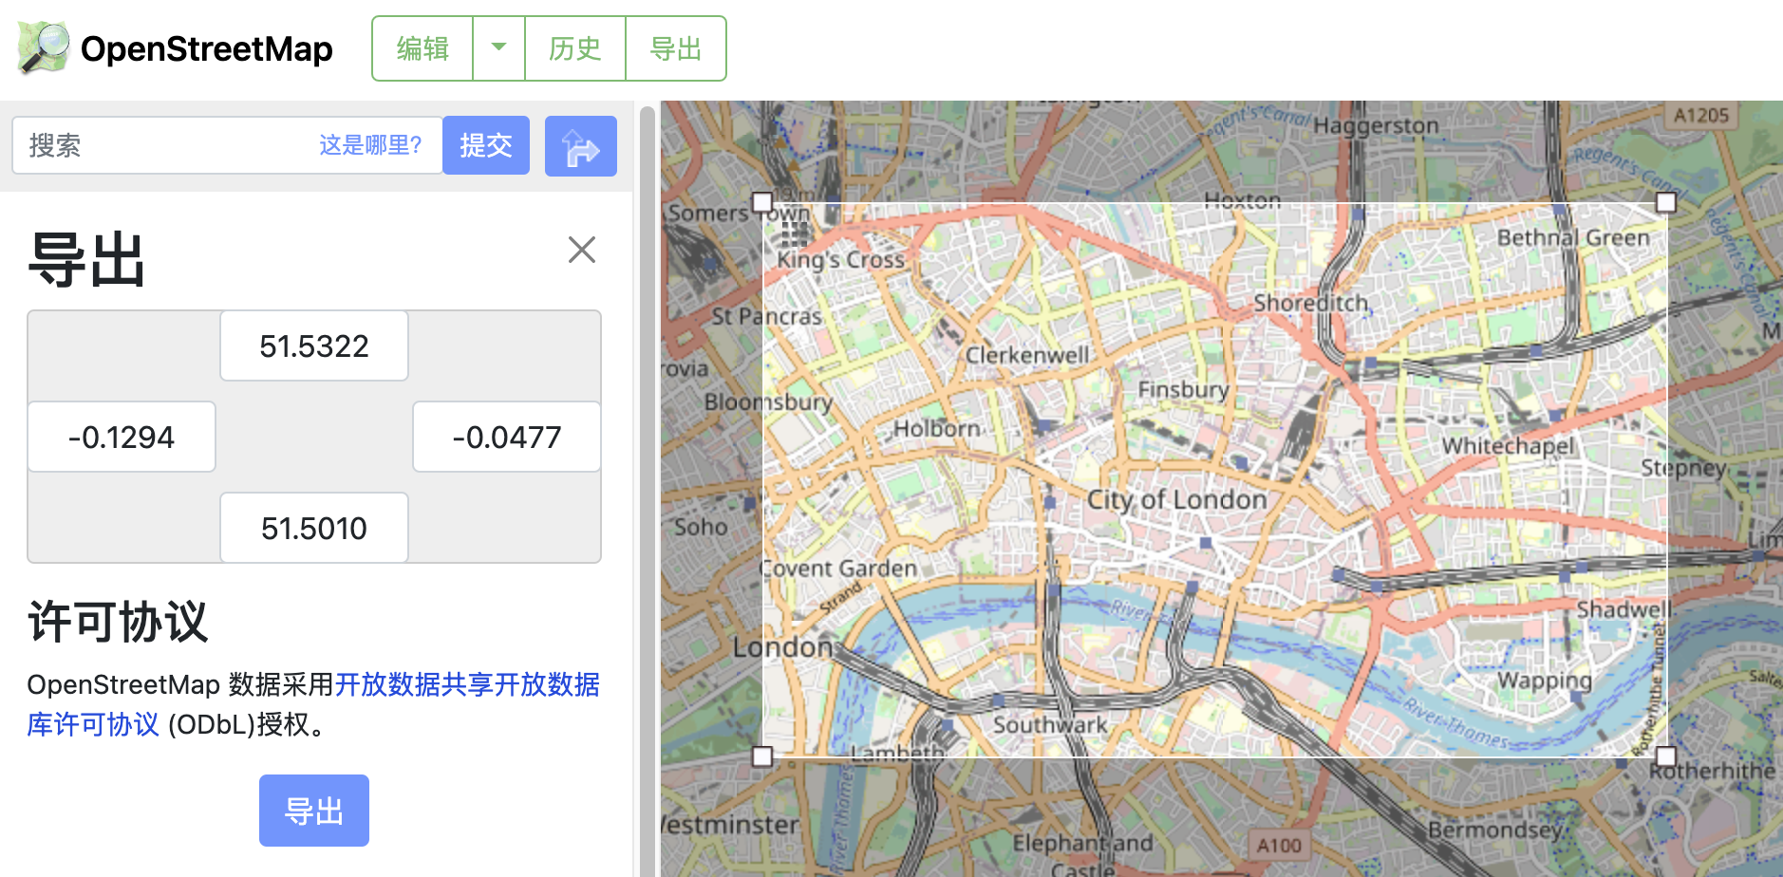Edit the south latitude 51.5010 field

click(x=314, y=528)
